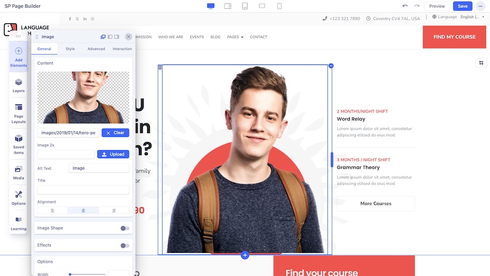Open the Learning section
The width and height of the screenshot is (490, 276).
19,224
